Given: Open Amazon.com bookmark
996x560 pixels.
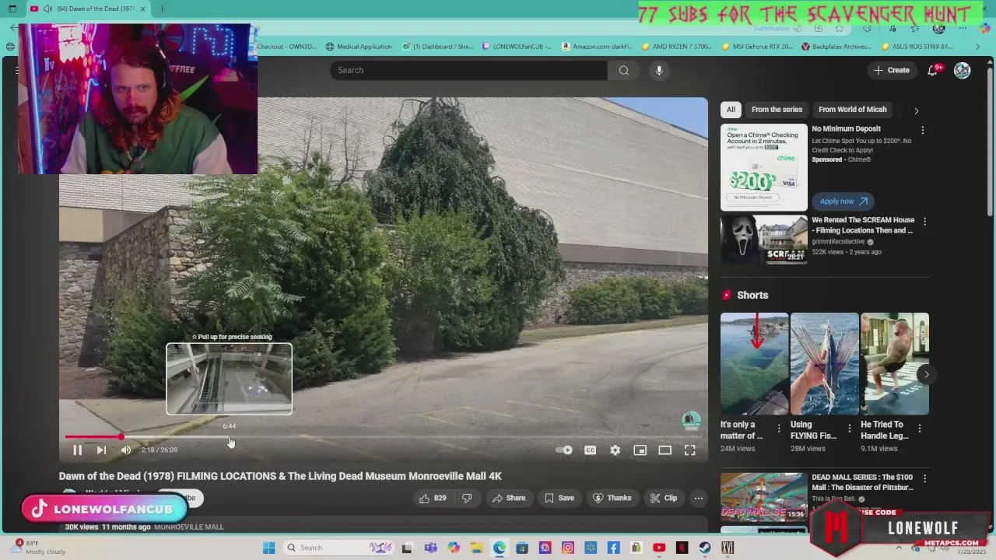Looking at the screenshot, I should pyautogui.click(x=598, y=47).
